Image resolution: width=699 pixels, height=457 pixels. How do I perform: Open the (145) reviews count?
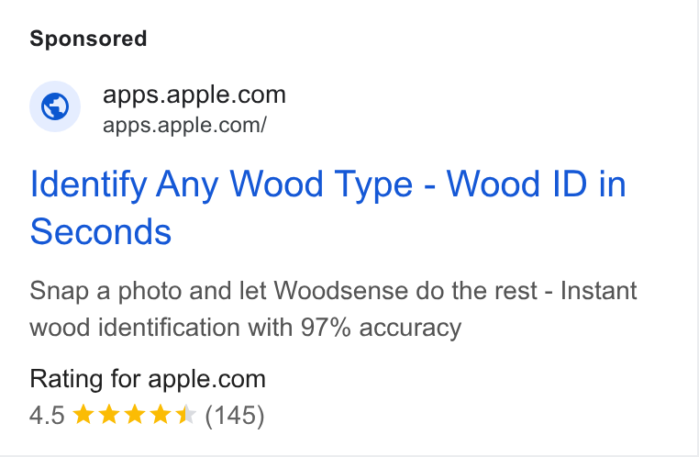pos(235,416)
